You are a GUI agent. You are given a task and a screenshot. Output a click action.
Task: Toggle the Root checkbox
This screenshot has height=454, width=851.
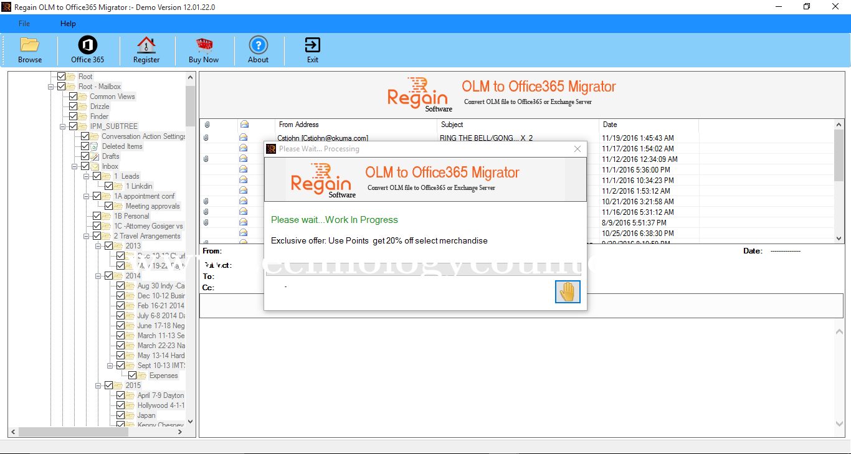(61, 77)
